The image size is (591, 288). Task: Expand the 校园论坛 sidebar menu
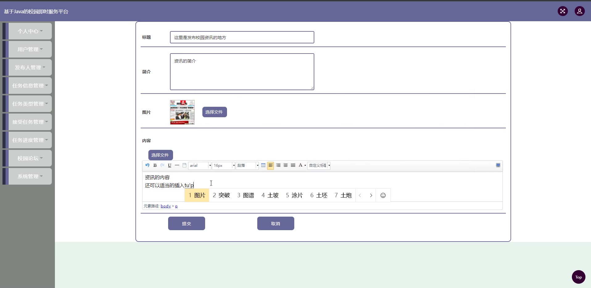[30, 158]
